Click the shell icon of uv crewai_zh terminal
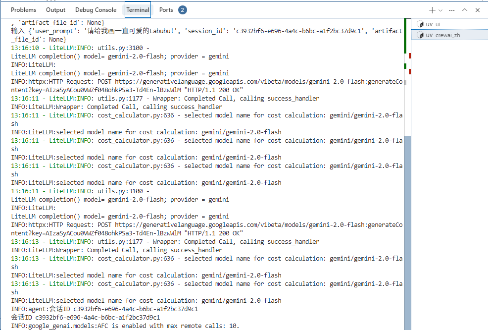This screenshot has width=488, height=330. 421,35
